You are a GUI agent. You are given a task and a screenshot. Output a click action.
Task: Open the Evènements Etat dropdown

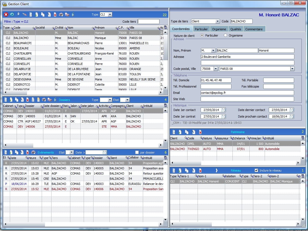coord(71,152)
